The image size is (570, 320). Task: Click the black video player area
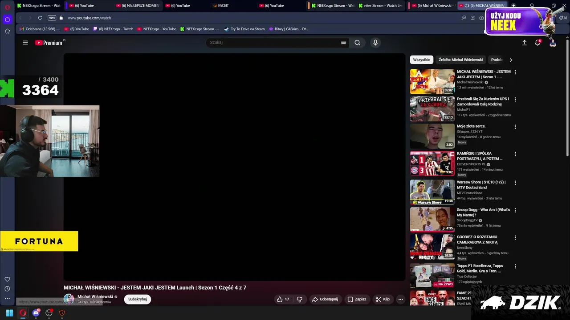point(234,167)
